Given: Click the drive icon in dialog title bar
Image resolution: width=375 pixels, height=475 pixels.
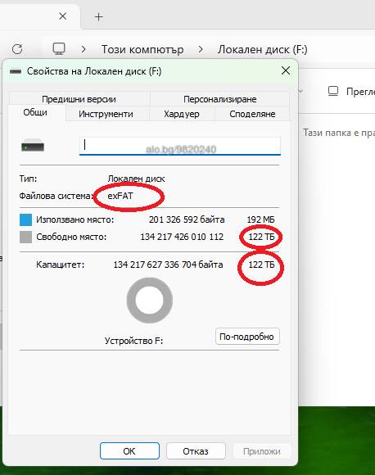Looking at the screenshot, I should (x=16, y=71).
